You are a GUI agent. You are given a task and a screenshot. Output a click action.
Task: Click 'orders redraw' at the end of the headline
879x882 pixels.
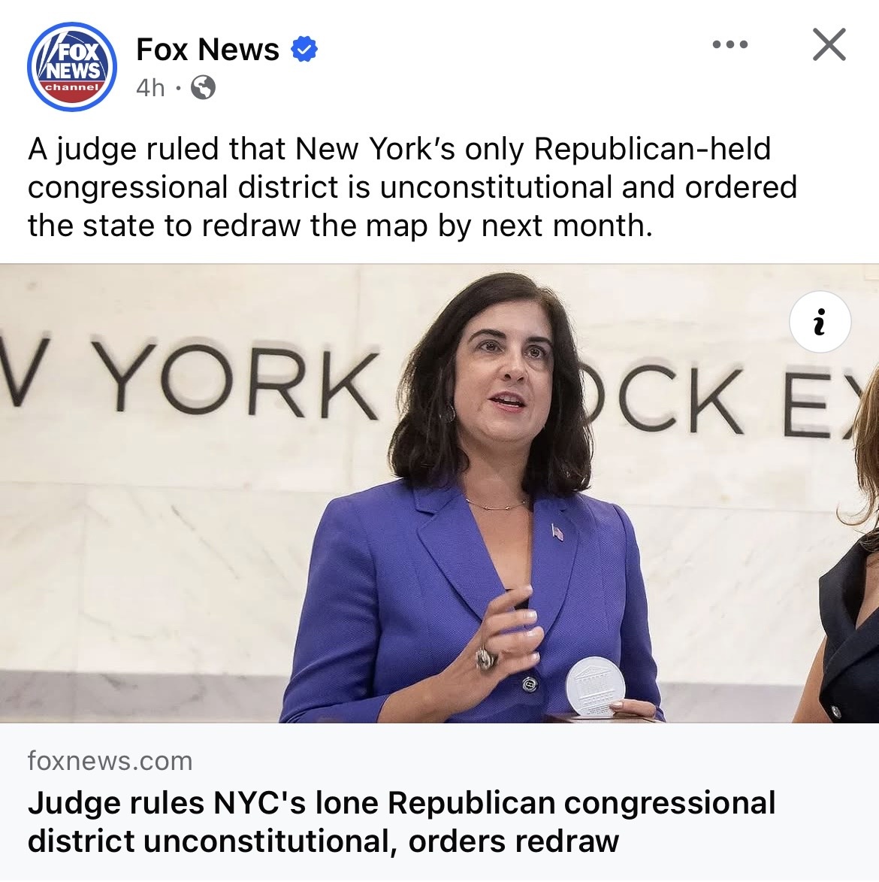[513, 841]
